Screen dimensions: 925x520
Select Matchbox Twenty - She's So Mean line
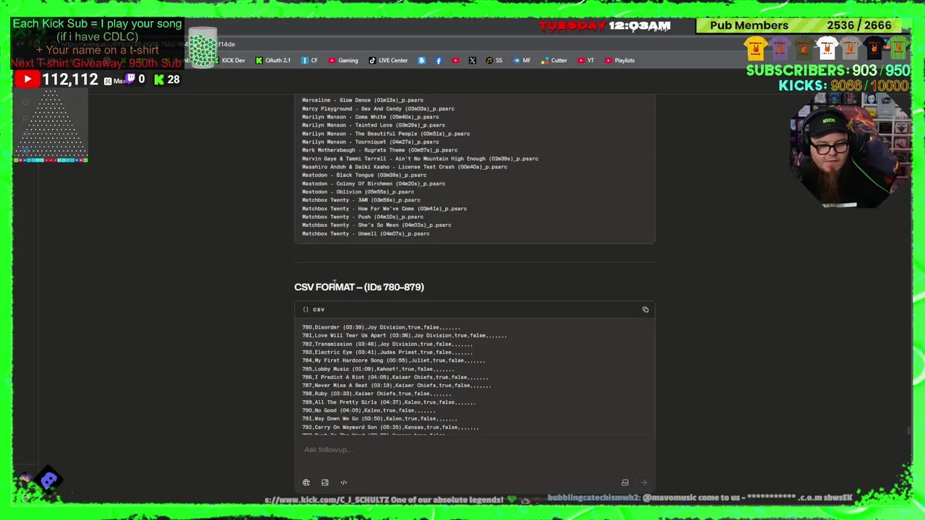click(377, 225)
